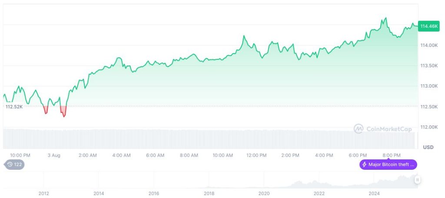The image size is (445, 198).
Task: Click the 3 Aug date axis label
Action: [54, 155]
